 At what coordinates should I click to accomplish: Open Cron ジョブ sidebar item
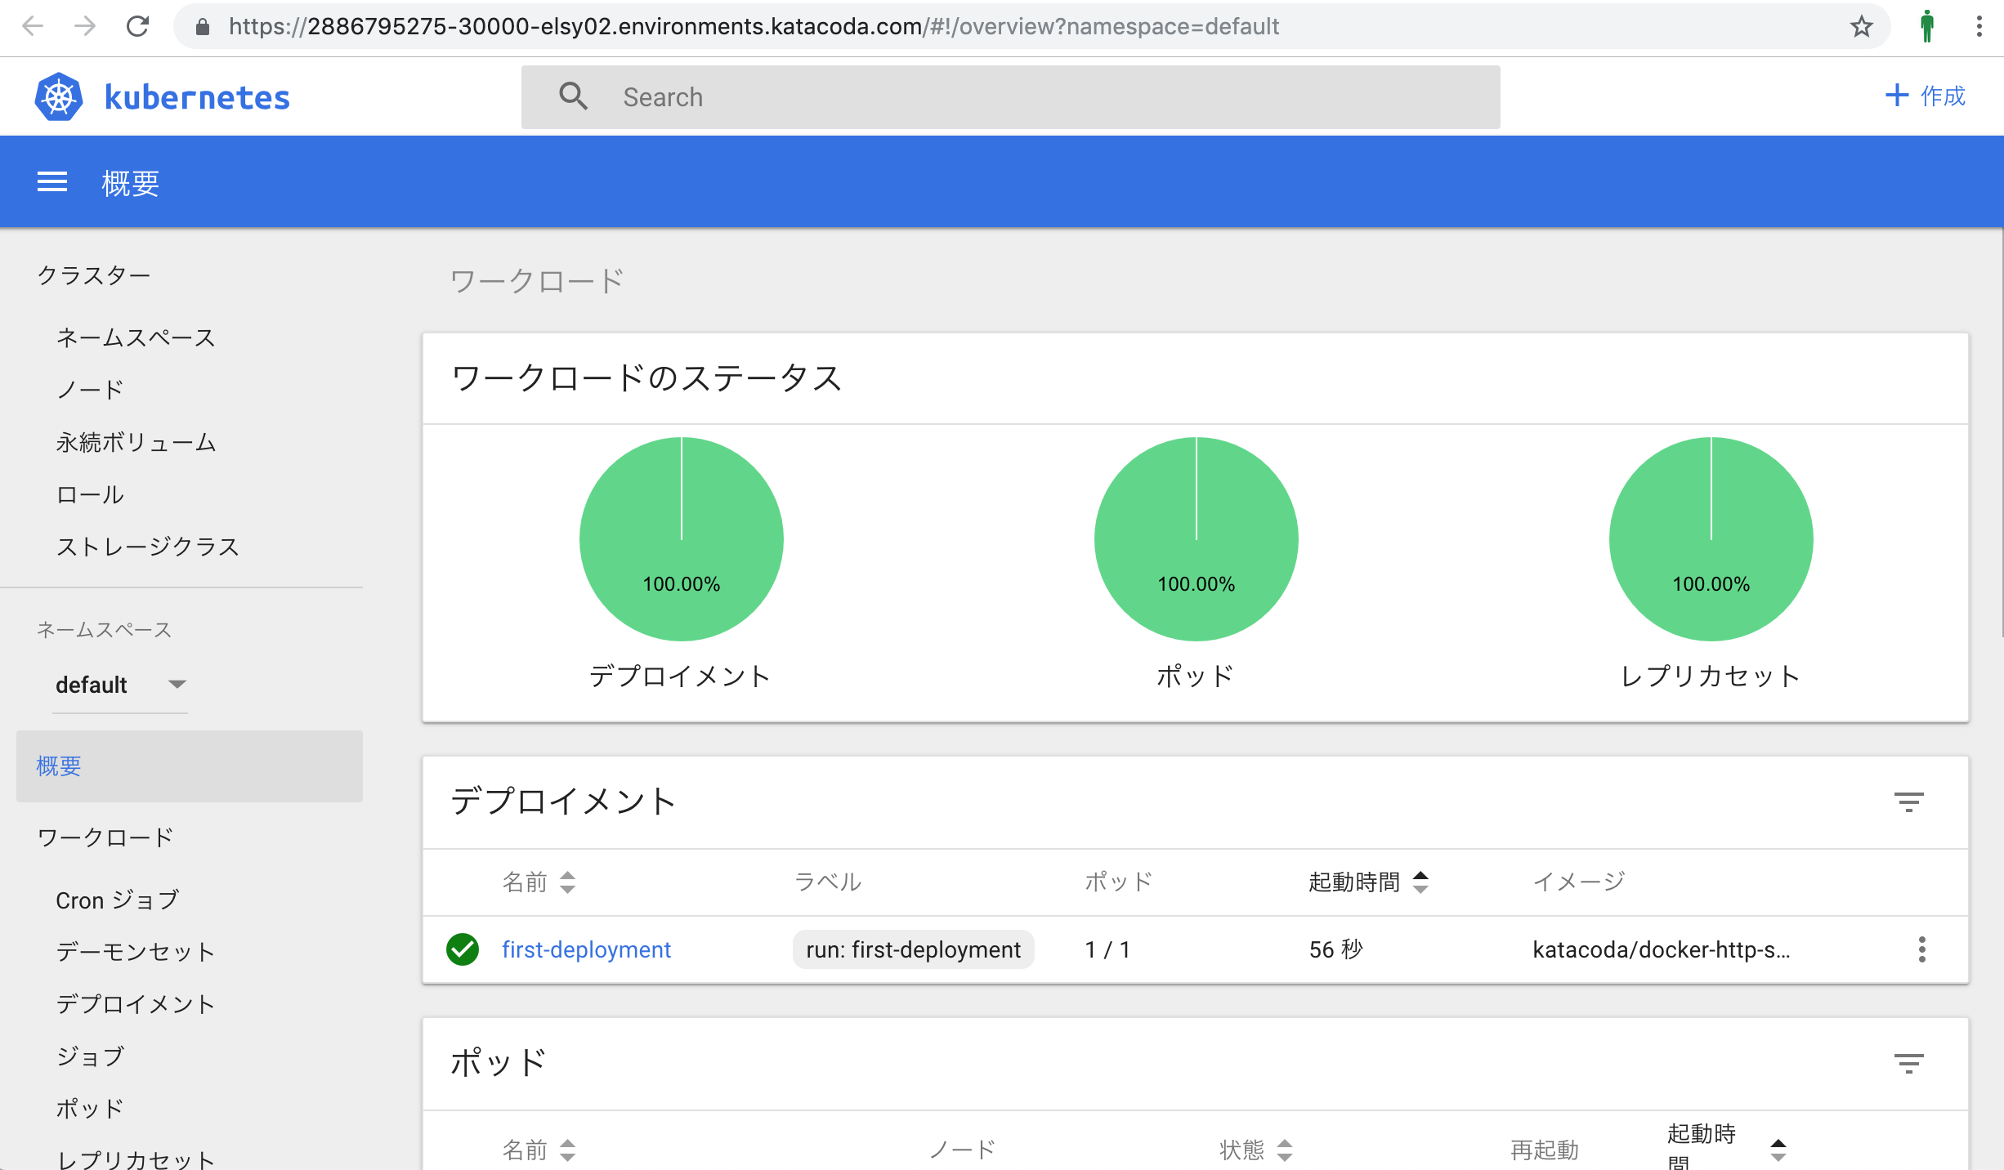click(x=117, y=900)
